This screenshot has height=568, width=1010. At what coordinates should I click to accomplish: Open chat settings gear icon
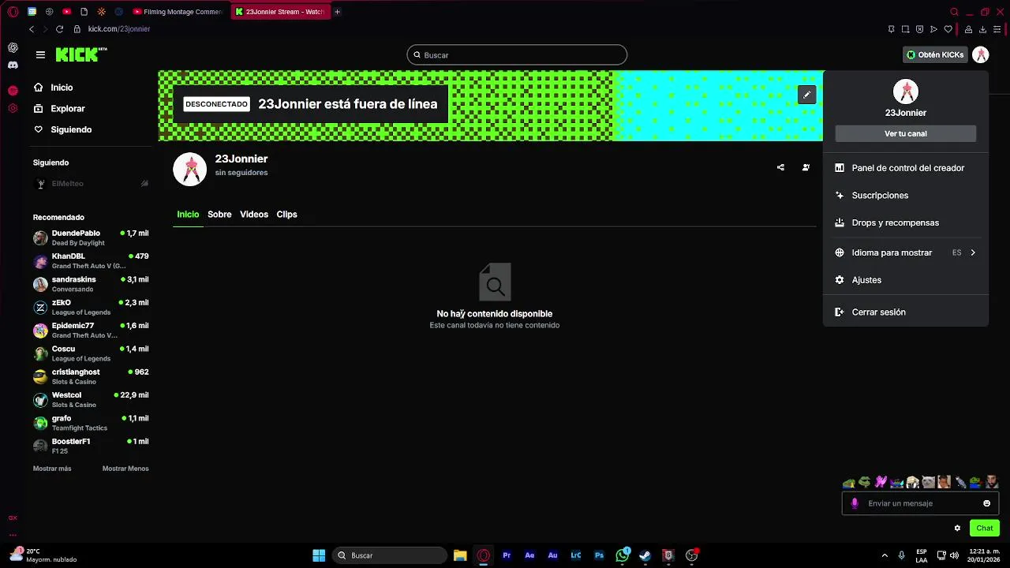tap(957, 529)
